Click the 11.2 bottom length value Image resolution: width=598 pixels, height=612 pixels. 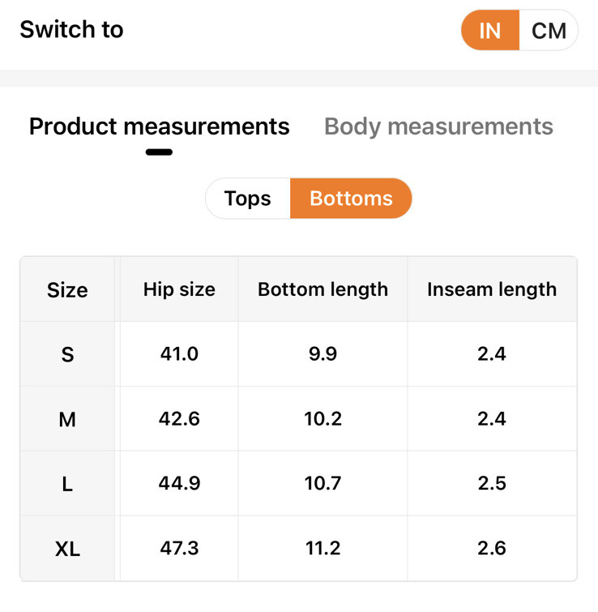pos(322,549)
